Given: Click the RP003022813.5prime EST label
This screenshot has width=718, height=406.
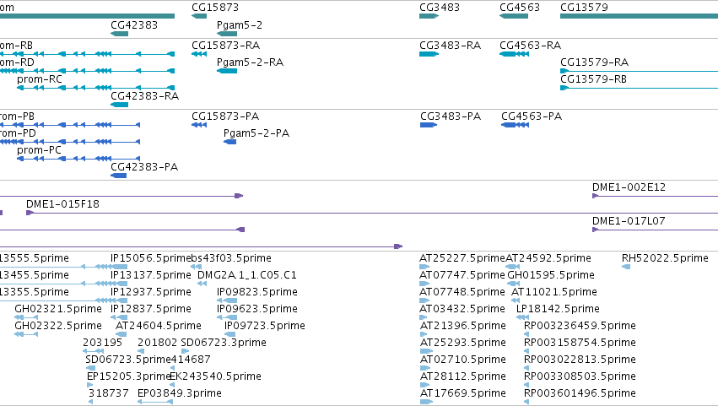Looking at the screenshot, I should [x=580, y=360].
